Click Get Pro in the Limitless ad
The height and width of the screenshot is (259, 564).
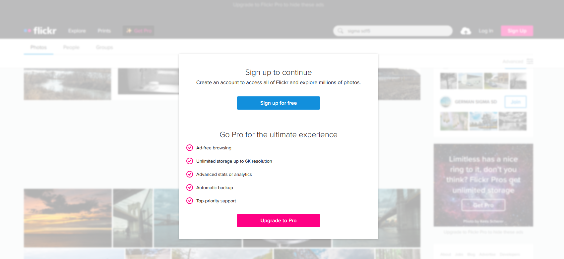(x=483, y=205)
